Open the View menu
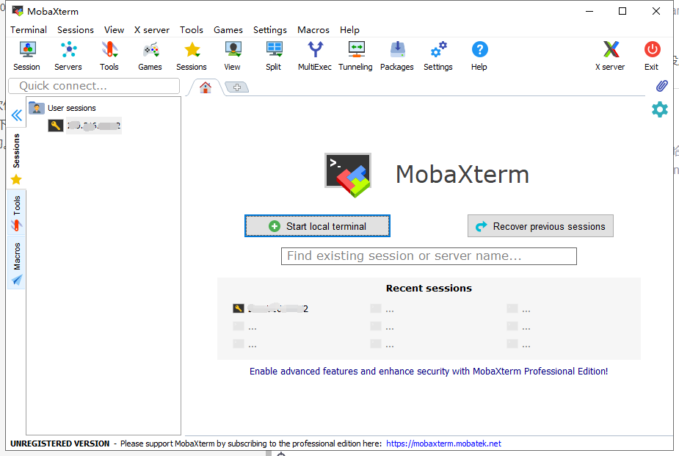 [x=114, y=30]
